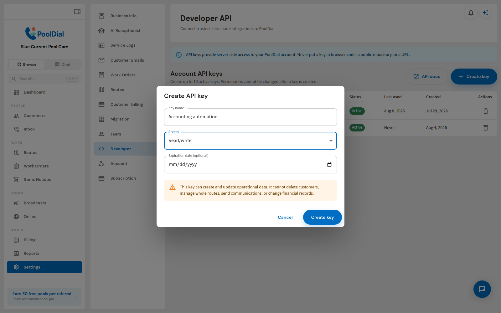The image size is (501, 313).
Task: Cancel the Create API key dialog
Action: (x=285, y=217)
